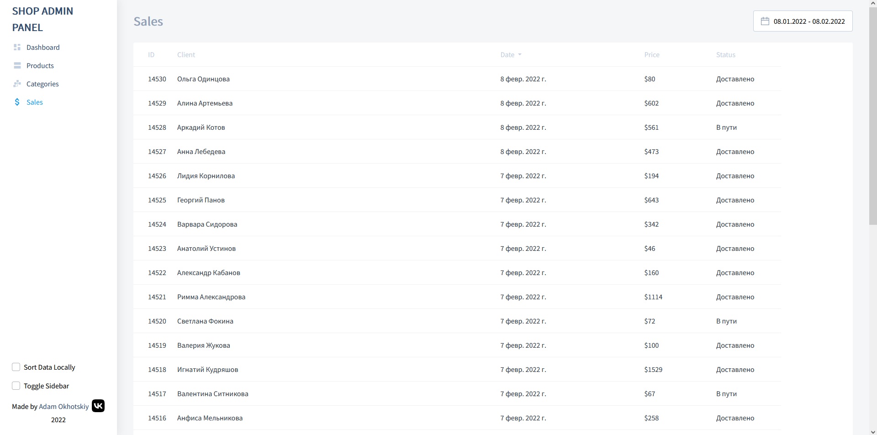Sort by Status column header
This screenshot has width=877, height=435.
coord(726,55)
